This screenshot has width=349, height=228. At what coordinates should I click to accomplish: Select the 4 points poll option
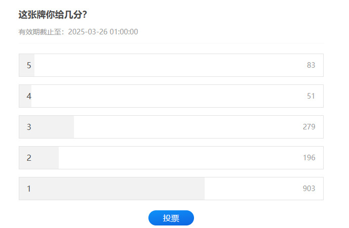[171, 96]
